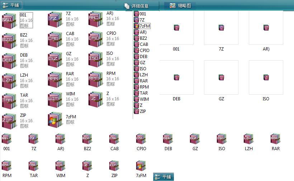Select the AR) row in details list

coord(141,32)
